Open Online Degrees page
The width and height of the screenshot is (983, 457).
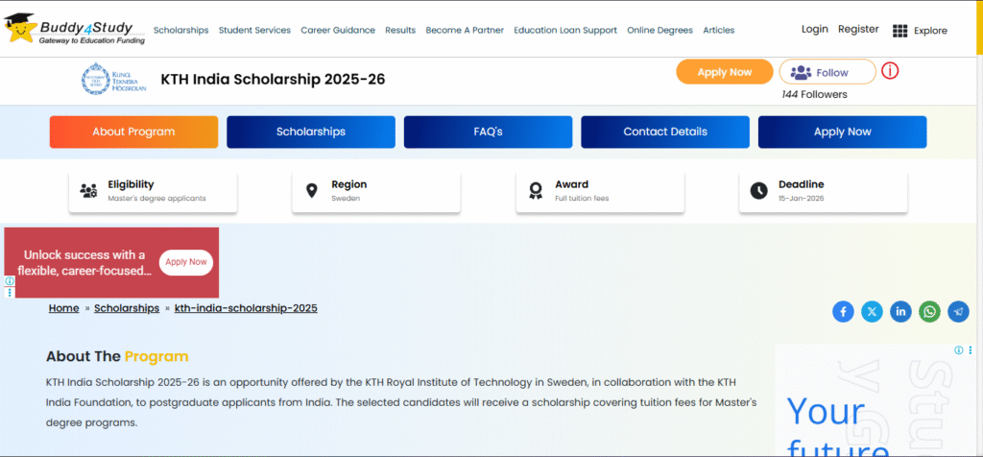(660, 30)
